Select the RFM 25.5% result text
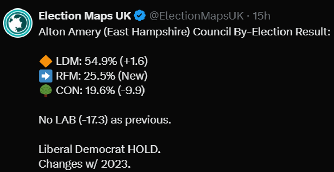 point(80,76)
